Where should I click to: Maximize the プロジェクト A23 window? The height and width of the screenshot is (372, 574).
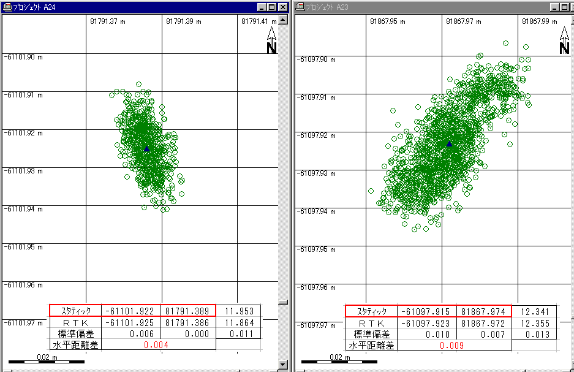coord(564,7)
